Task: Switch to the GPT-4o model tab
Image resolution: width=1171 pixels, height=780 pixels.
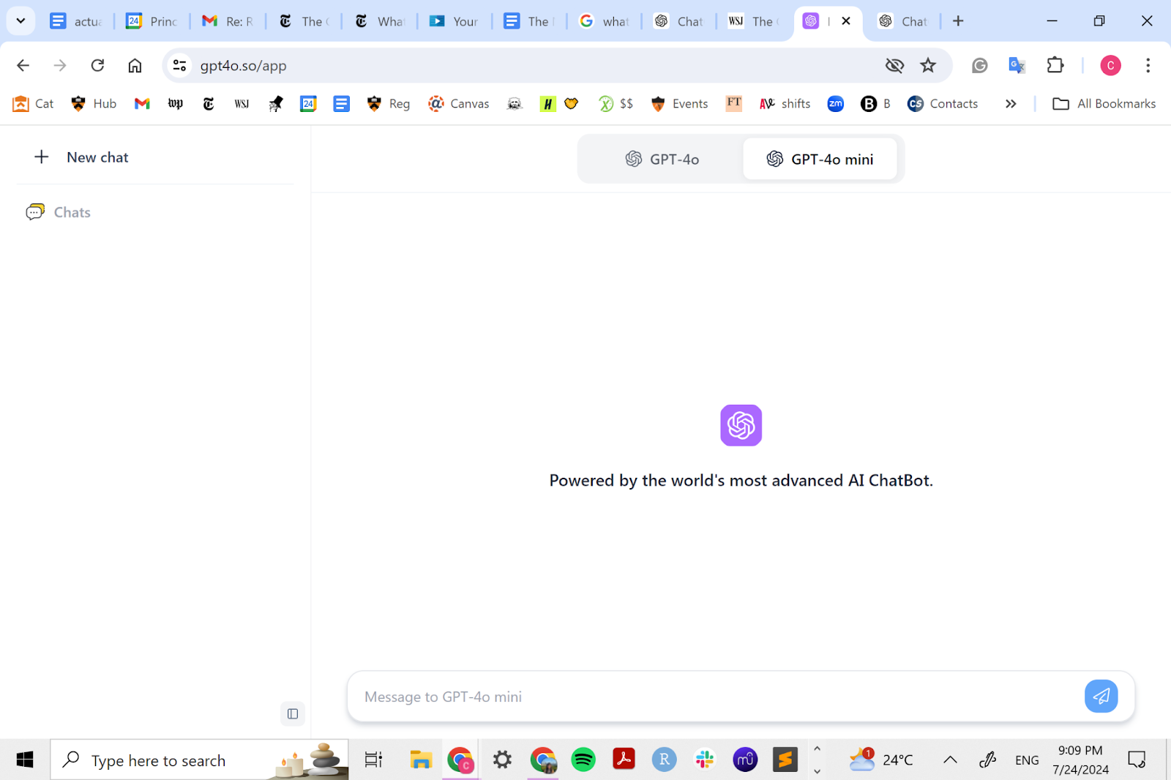Action: [662, 159]
